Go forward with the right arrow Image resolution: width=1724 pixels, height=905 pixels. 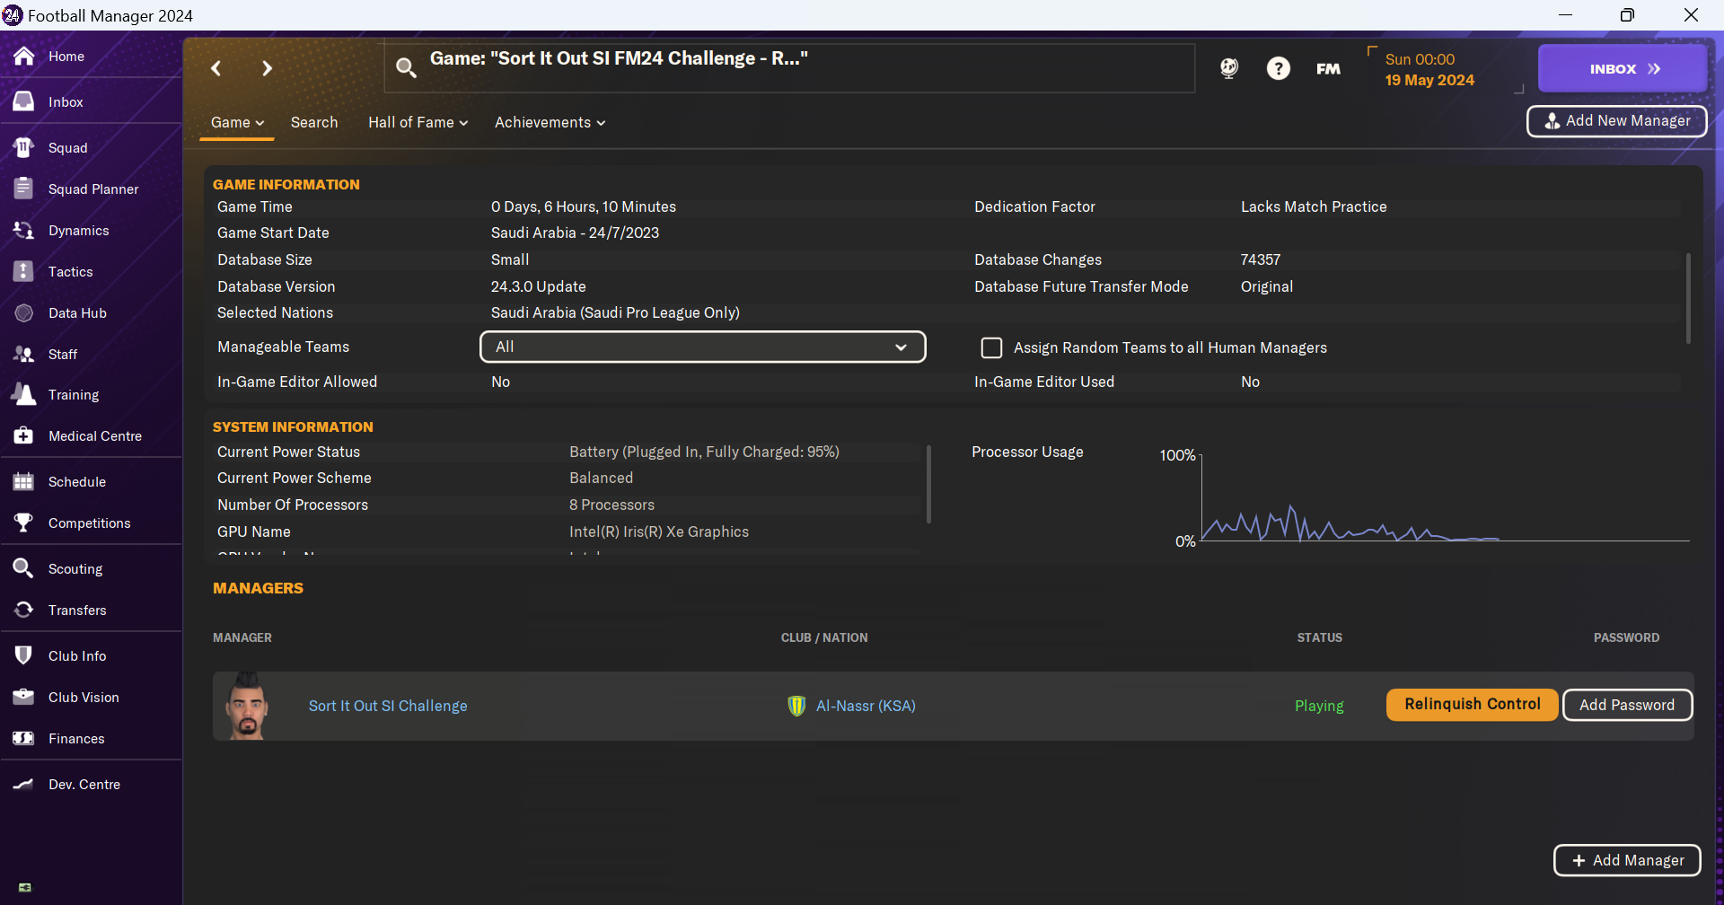pos(267,68)
